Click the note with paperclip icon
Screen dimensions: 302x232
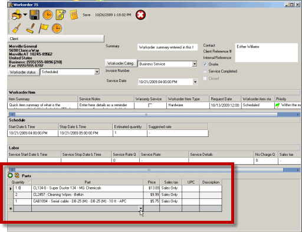pyautogui.click(x=61, y=15)
